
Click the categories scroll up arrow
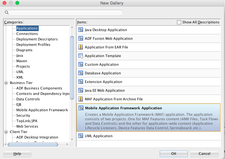click(x=72, y=27)
